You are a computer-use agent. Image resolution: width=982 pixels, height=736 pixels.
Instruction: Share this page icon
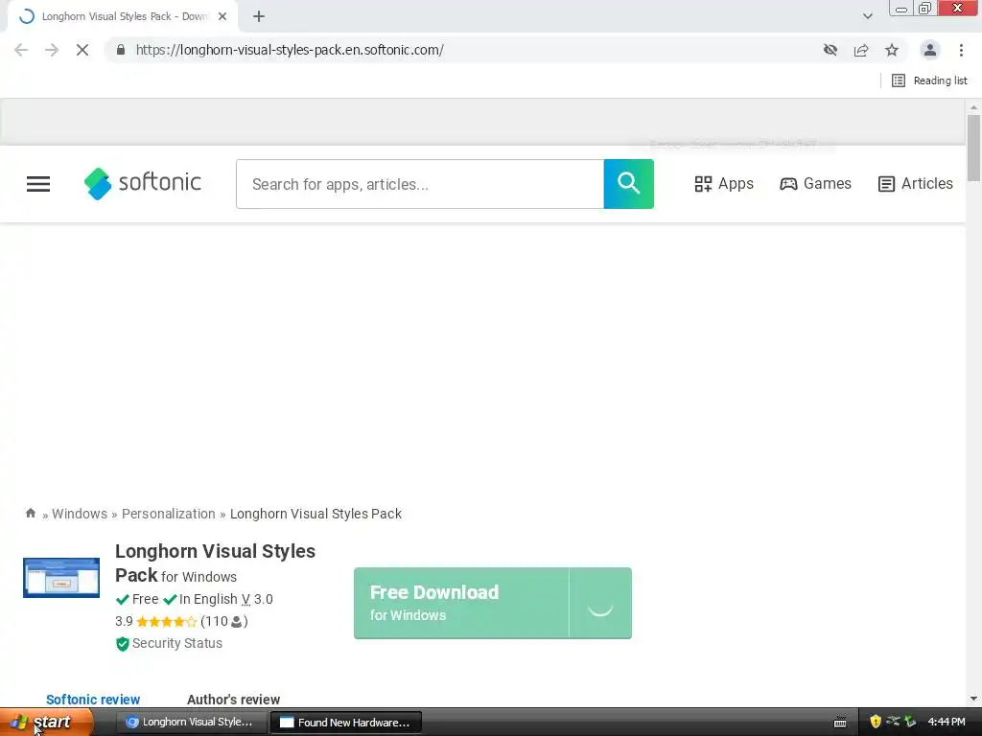(861, 50)
